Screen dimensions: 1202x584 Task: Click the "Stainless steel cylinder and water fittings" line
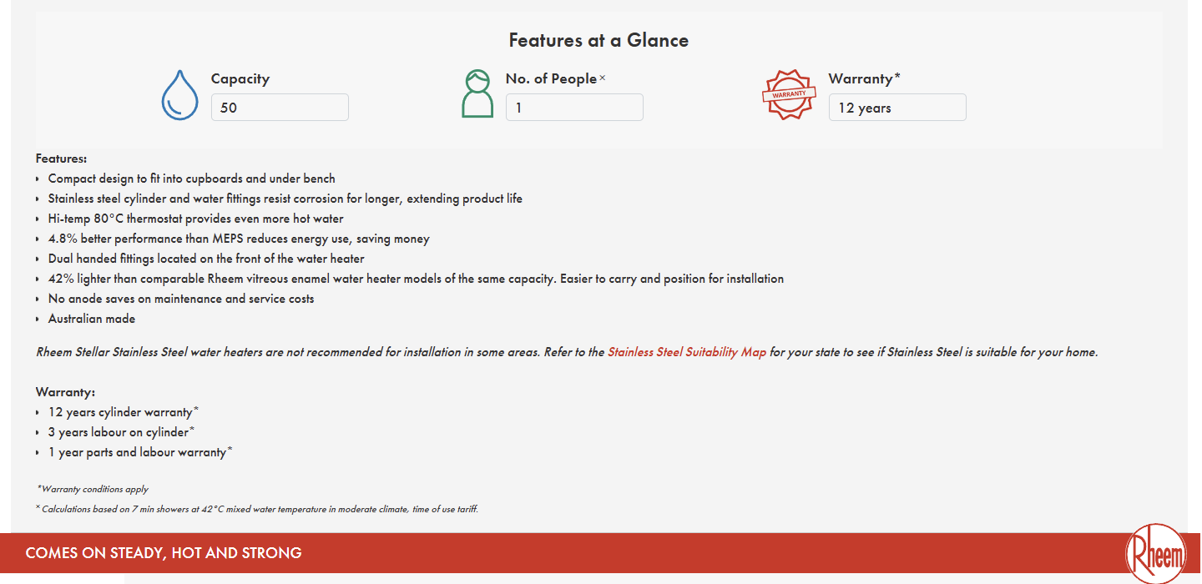285,199
